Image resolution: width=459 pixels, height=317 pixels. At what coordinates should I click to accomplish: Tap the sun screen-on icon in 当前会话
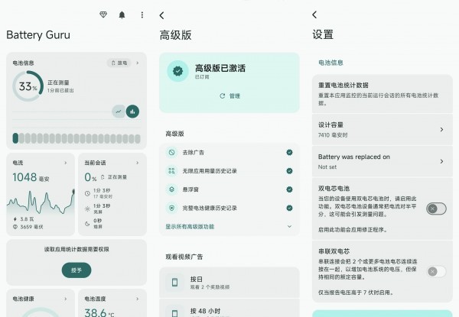[87, 209]
